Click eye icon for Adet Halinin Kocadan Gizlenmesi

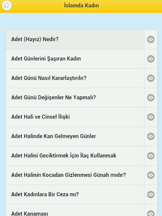[151, 175]
